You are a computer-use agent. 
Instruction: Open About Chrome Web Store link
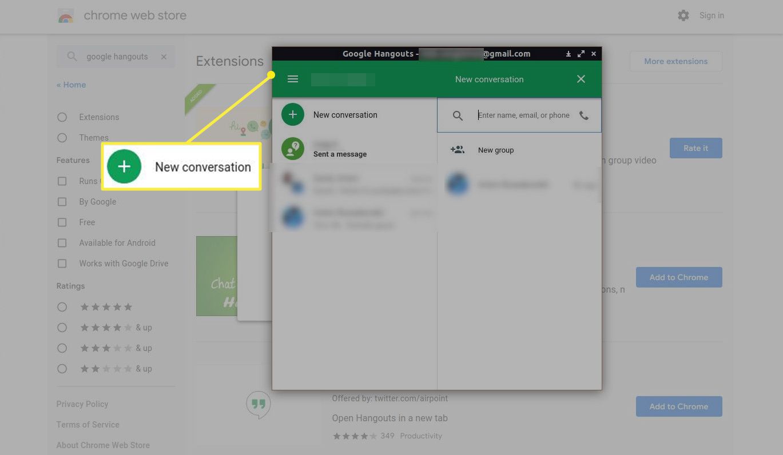(x=103, y=445)
